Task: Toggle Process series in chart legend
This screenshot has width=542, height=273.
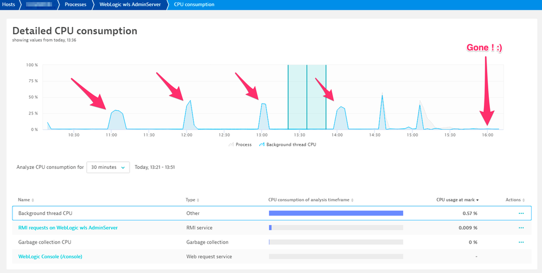Action: (240, 144)
